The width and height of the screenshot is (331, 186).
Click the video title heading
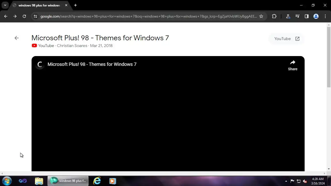100,38
